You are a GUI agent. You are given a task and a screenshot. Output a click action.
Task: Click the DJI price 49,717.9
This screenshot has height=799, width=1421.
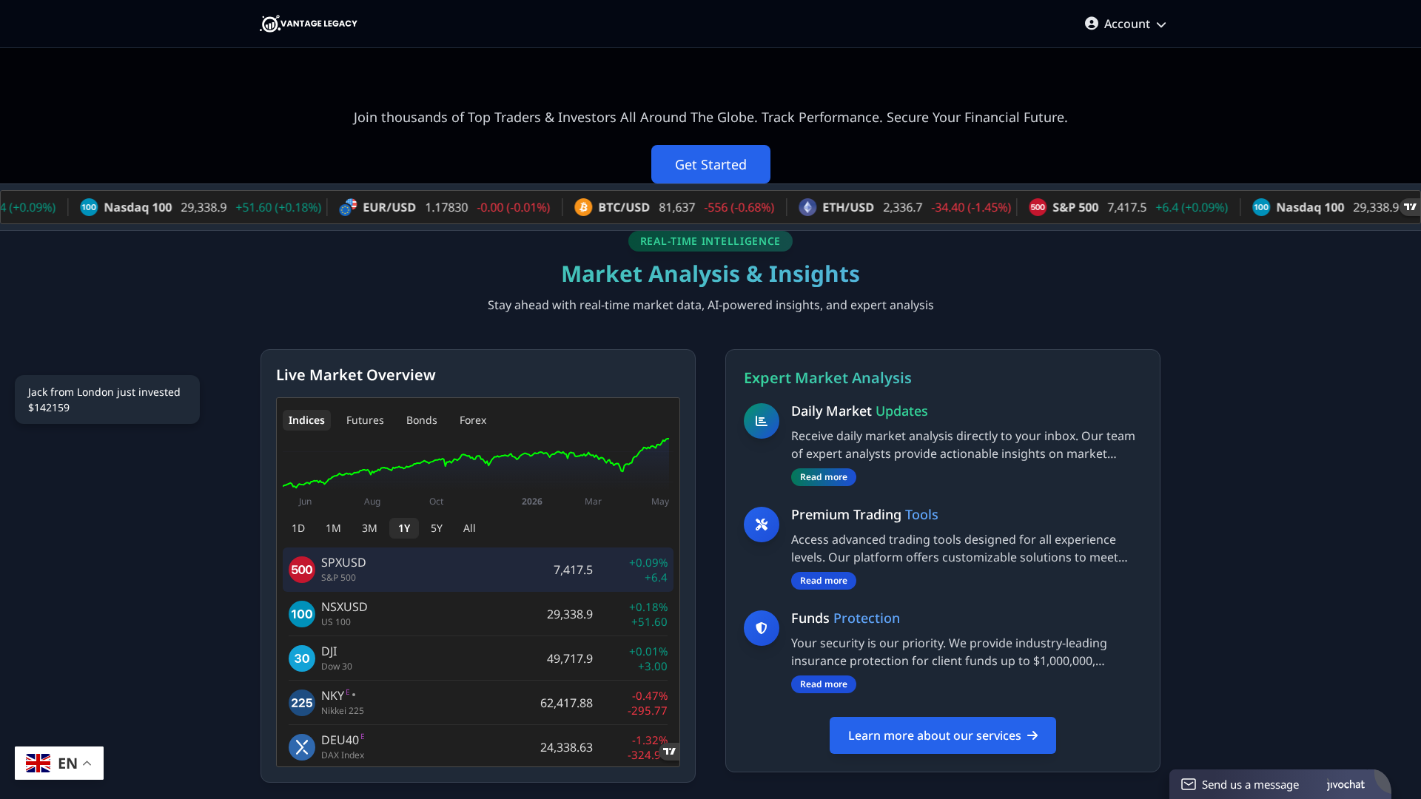pyautogui.click(x=570, y=658)
